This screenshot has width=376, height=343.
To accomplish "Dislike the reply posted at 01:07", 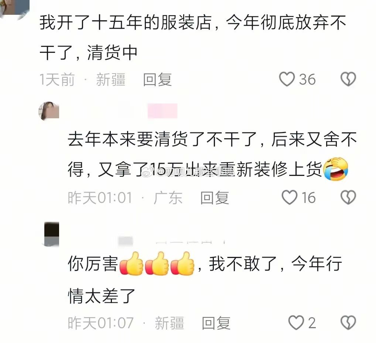I will pyautogui.click(x=348, y=323).
